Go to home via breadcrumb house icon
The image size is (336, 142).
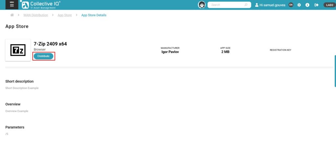12,15
